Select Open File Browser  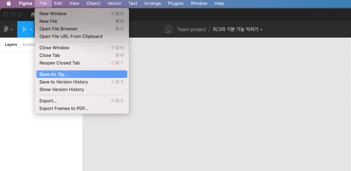coord(82,29)
